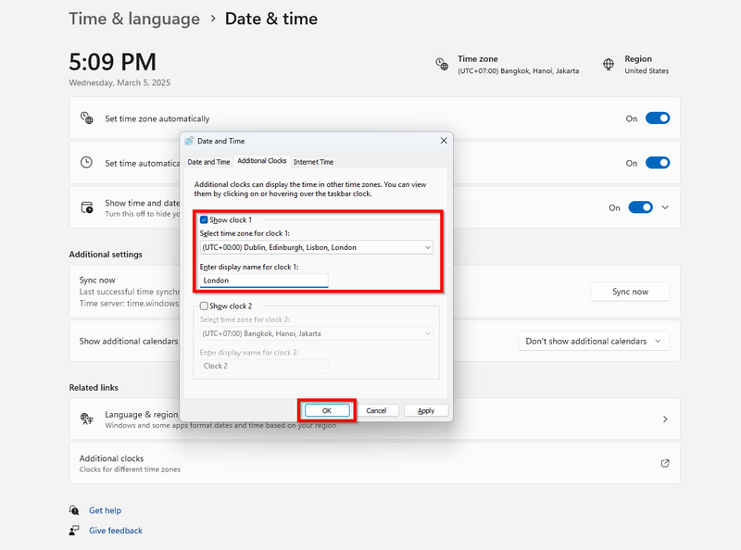The height and width of the screenshot is (550, 741).
Task: Click the Apply button in the dialog
Action: [x=426, y=410]
